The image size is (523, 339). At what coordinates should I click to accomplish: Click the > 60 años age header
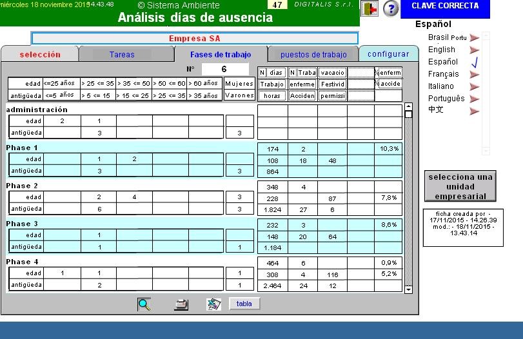[204, 83]
